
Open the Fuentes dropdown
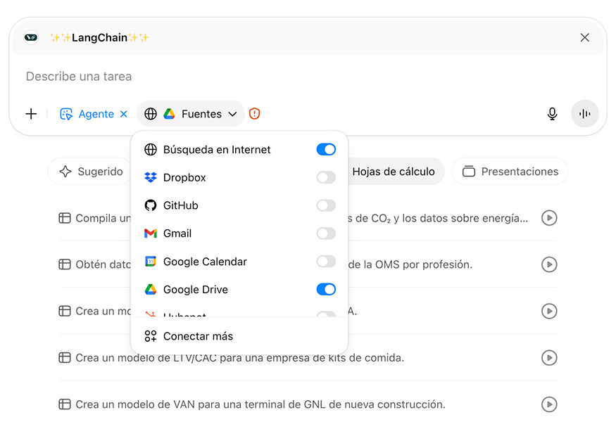pyautogui.click(x=191, y=114)
